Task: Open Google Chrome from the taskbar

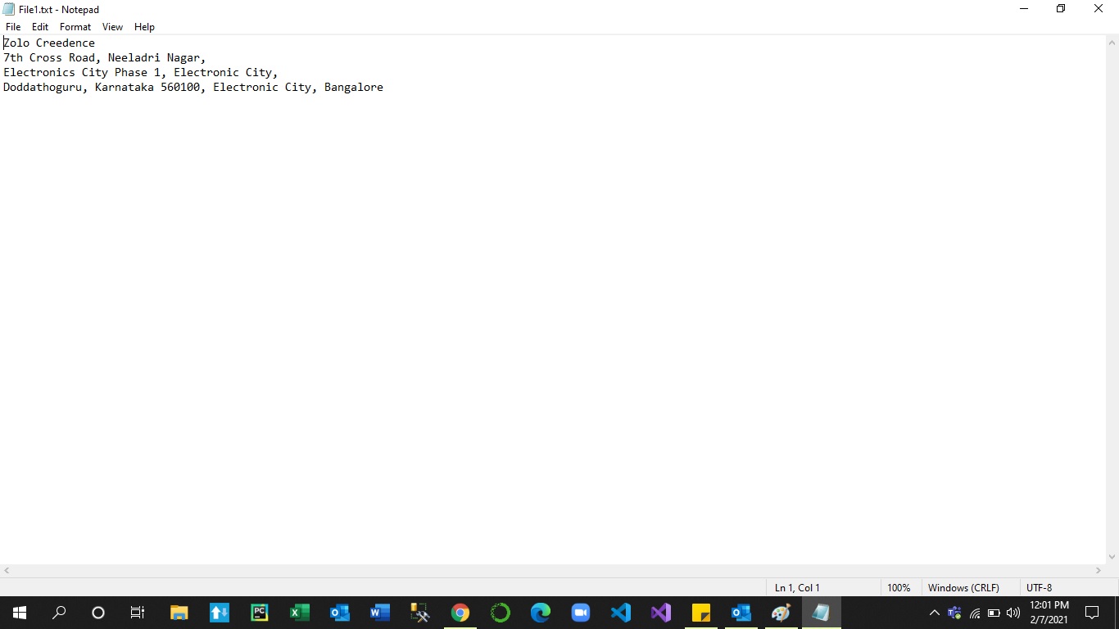Action: pyautogui.click(x=460, y=613)
